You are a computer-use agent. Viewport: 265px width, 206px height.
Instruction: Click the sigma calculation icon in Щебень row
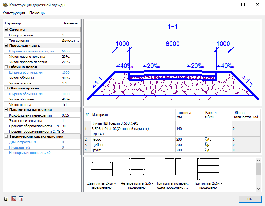(x=207, y=144)
